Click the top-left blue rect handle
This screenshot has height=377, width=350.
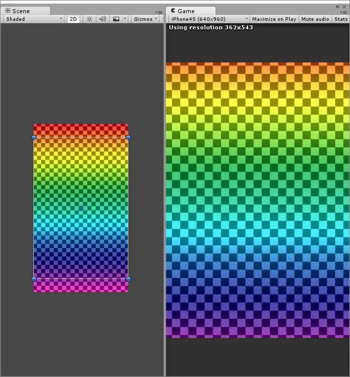pos(34,138)
